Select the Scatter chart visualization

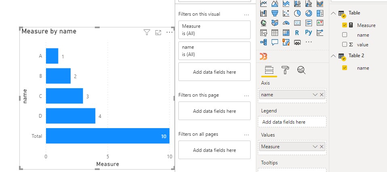pyautogui.click(x=286, y=13)
